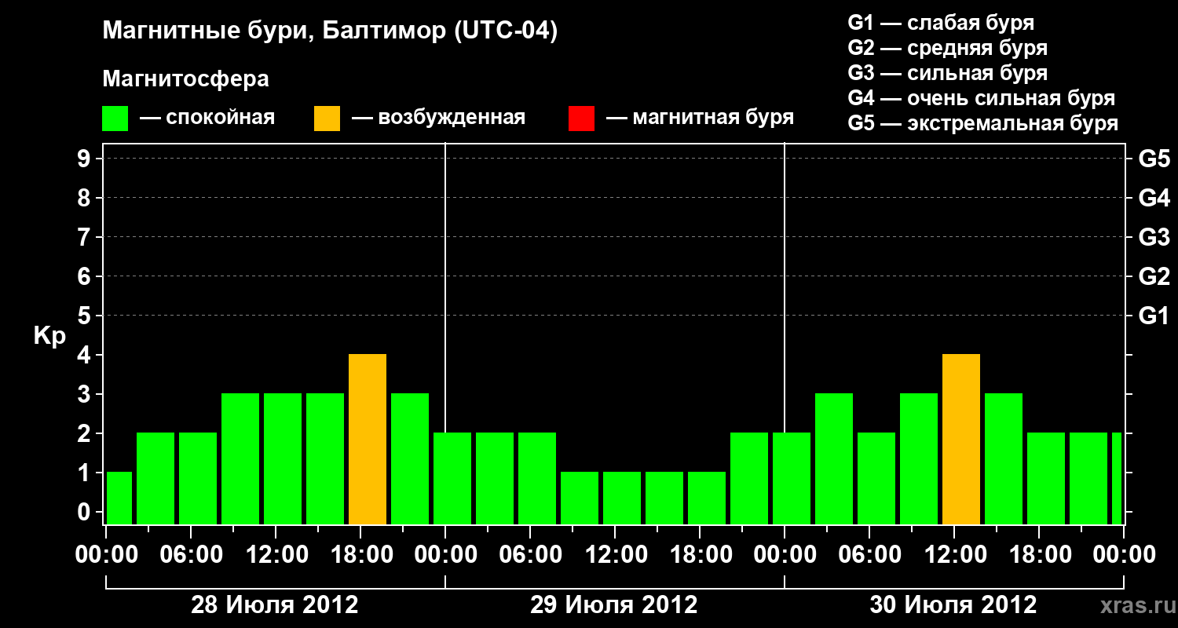Click the red 'магнитная буря' legend swatch
The width and height of the screenshot is (1178, 628).
point(582,119)
